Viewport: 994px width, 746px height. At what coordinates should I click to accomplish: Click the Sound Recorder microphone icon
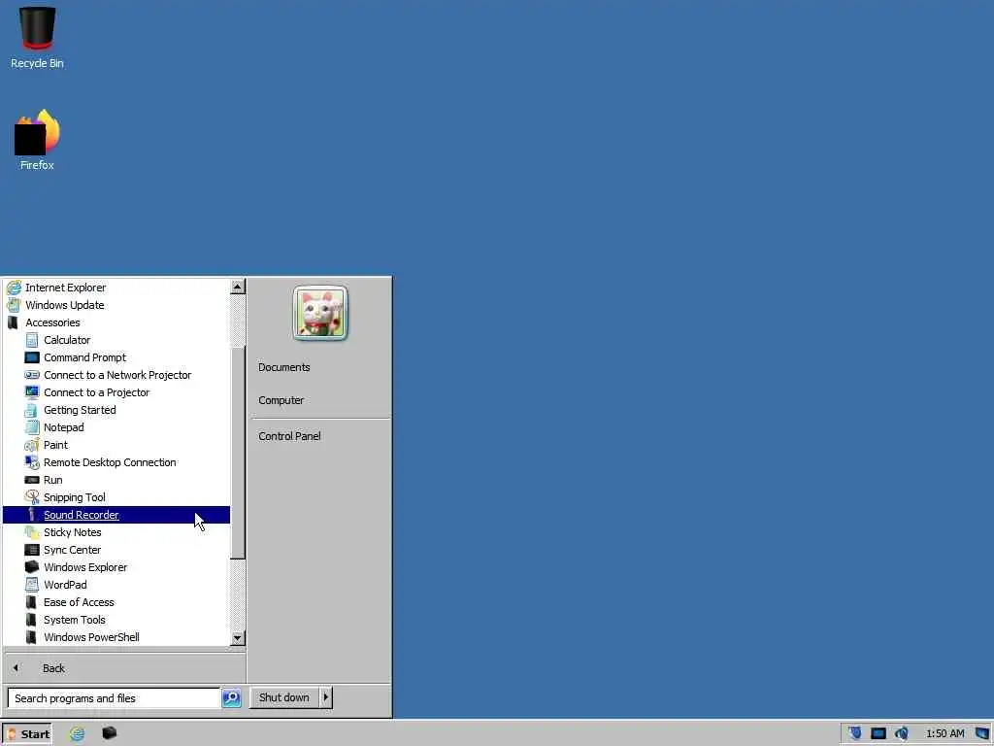point(32,515)
